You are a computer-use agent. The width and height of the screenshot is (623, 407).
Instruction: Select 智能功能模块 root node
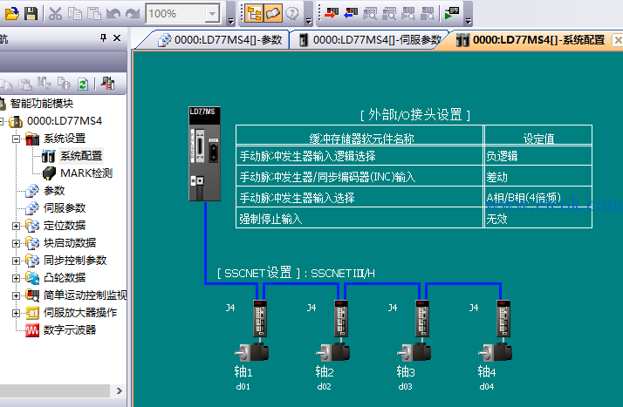click(x=42, y=104)
